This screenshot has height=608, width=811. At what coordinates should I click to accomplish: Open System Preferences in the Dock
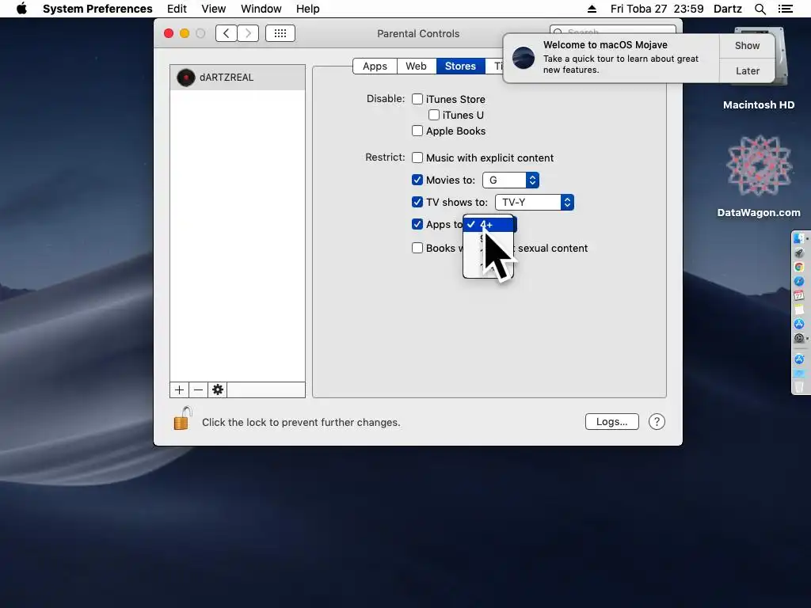pos(799,338)
